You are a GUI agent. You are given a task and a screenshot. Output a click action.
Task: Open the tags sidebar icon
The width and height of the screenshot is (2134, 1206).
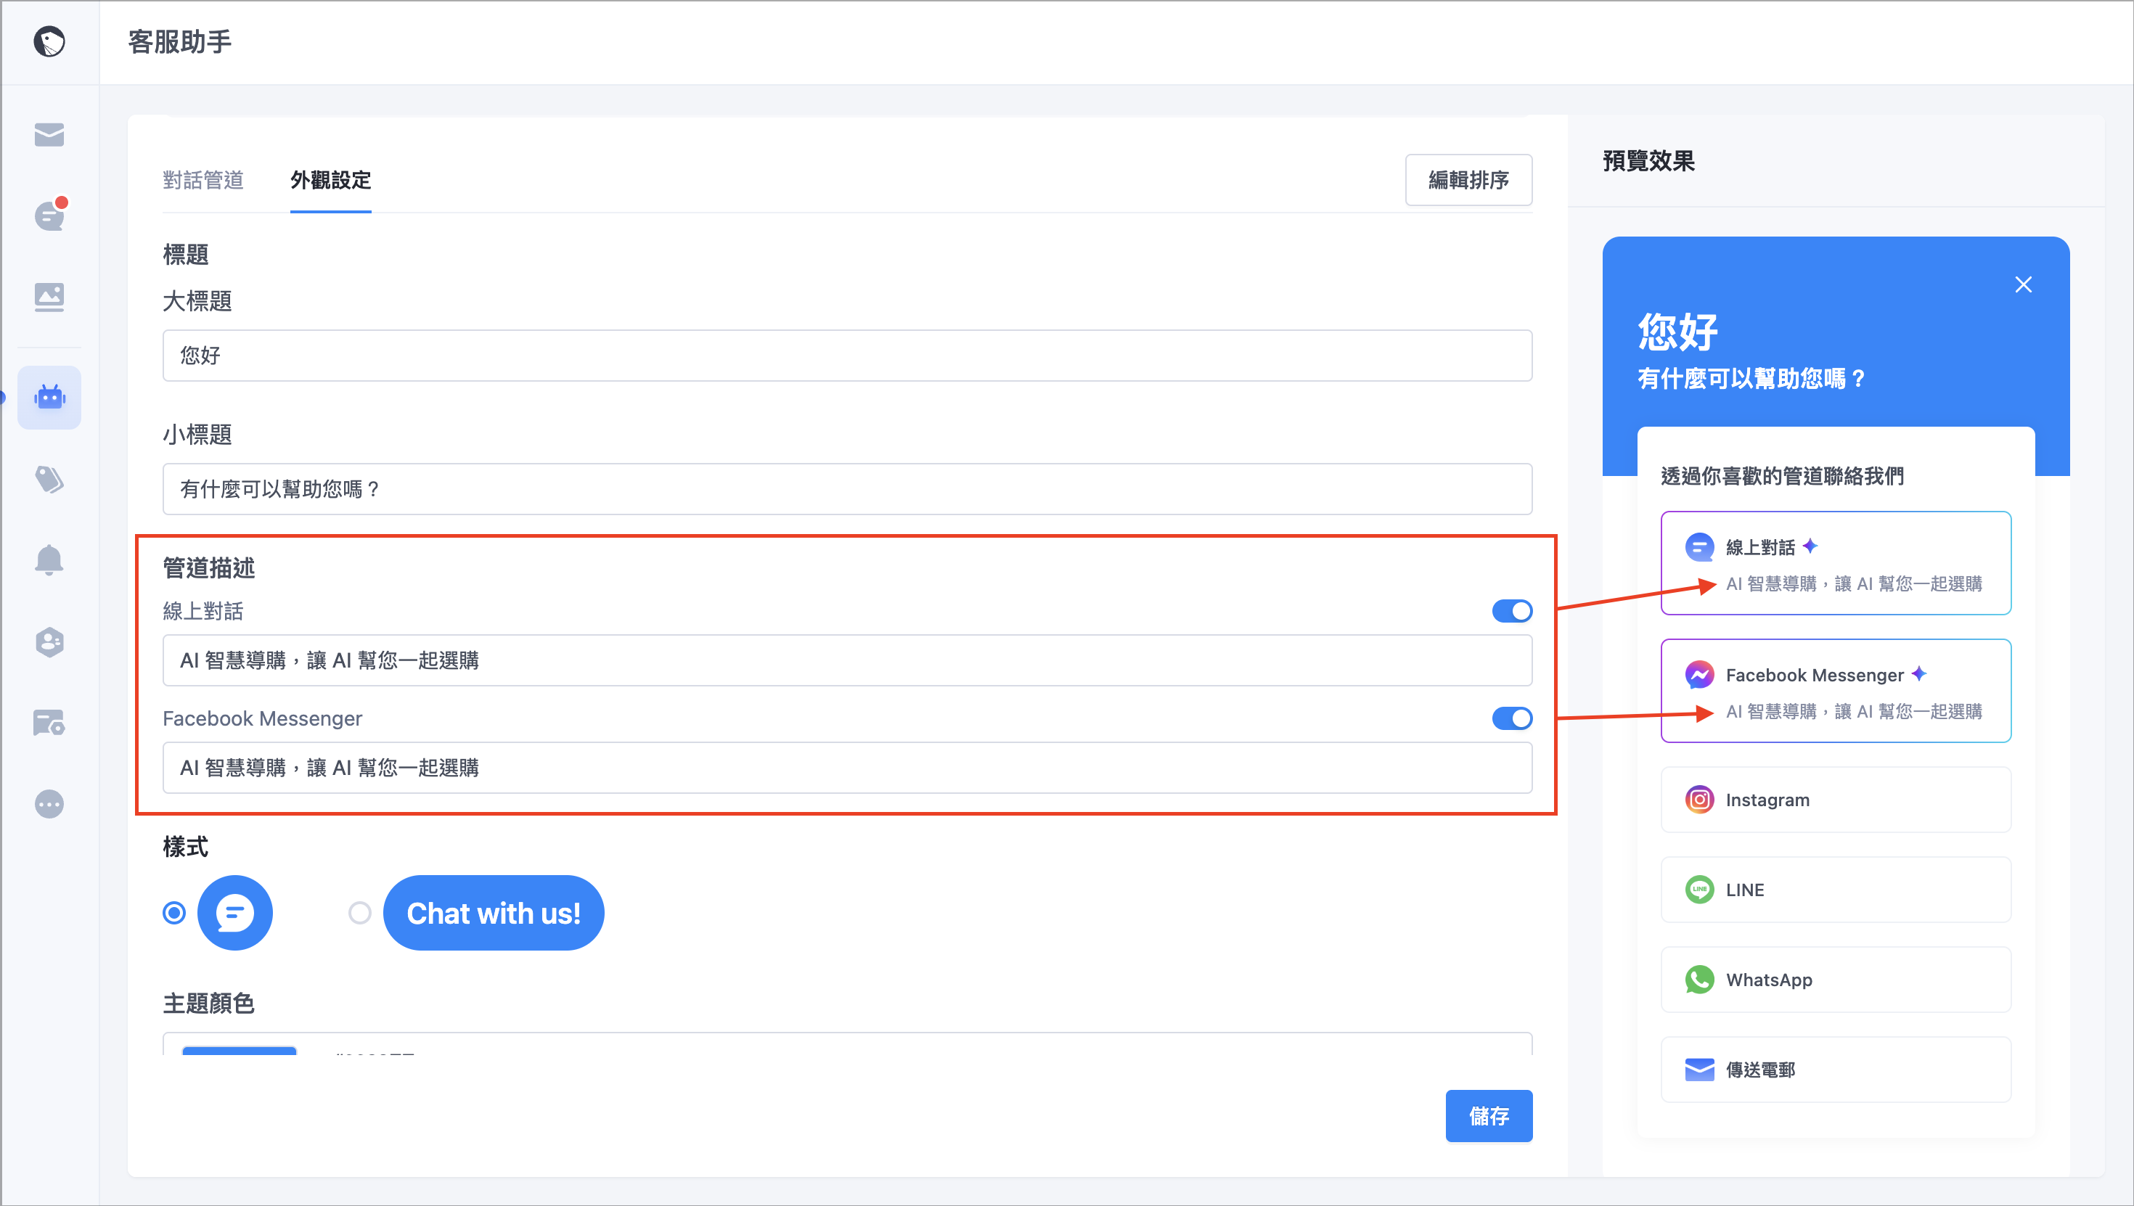[49, 478]
